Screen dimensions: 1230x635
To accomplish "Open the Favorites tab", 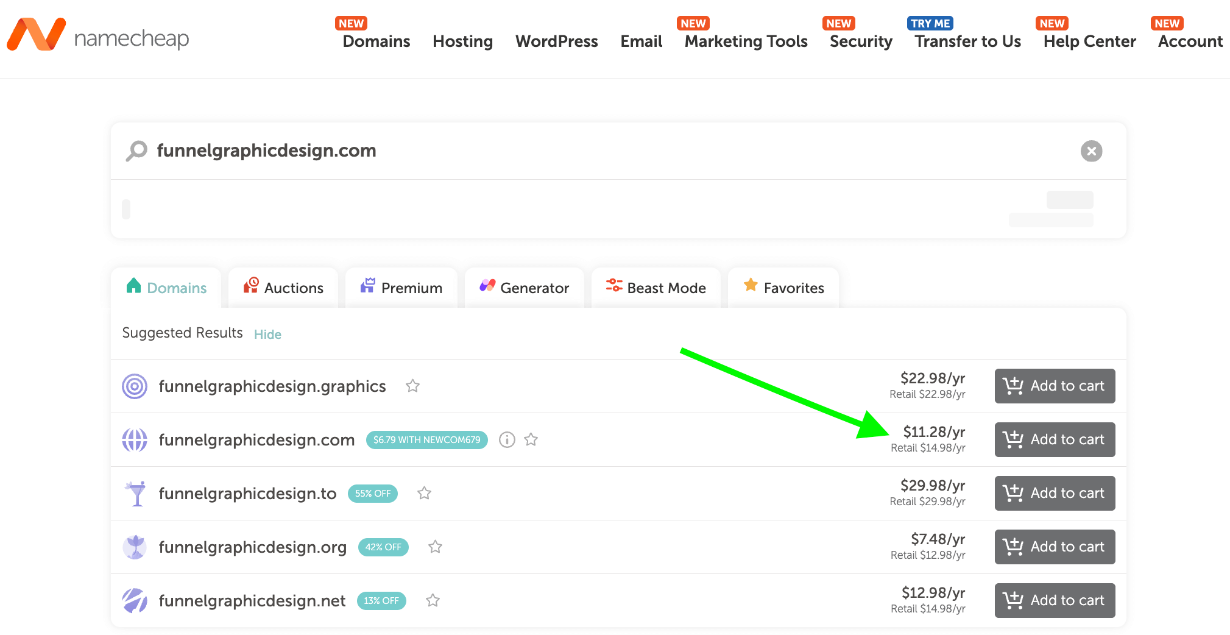I will tap(783, 287).
